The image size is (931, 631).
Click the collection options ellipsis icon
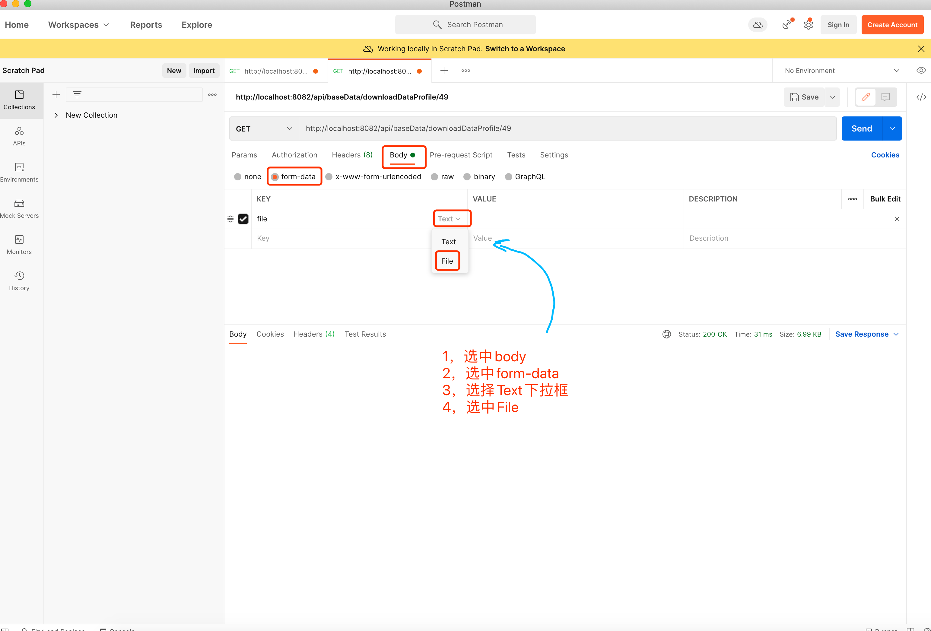[212, 95]
